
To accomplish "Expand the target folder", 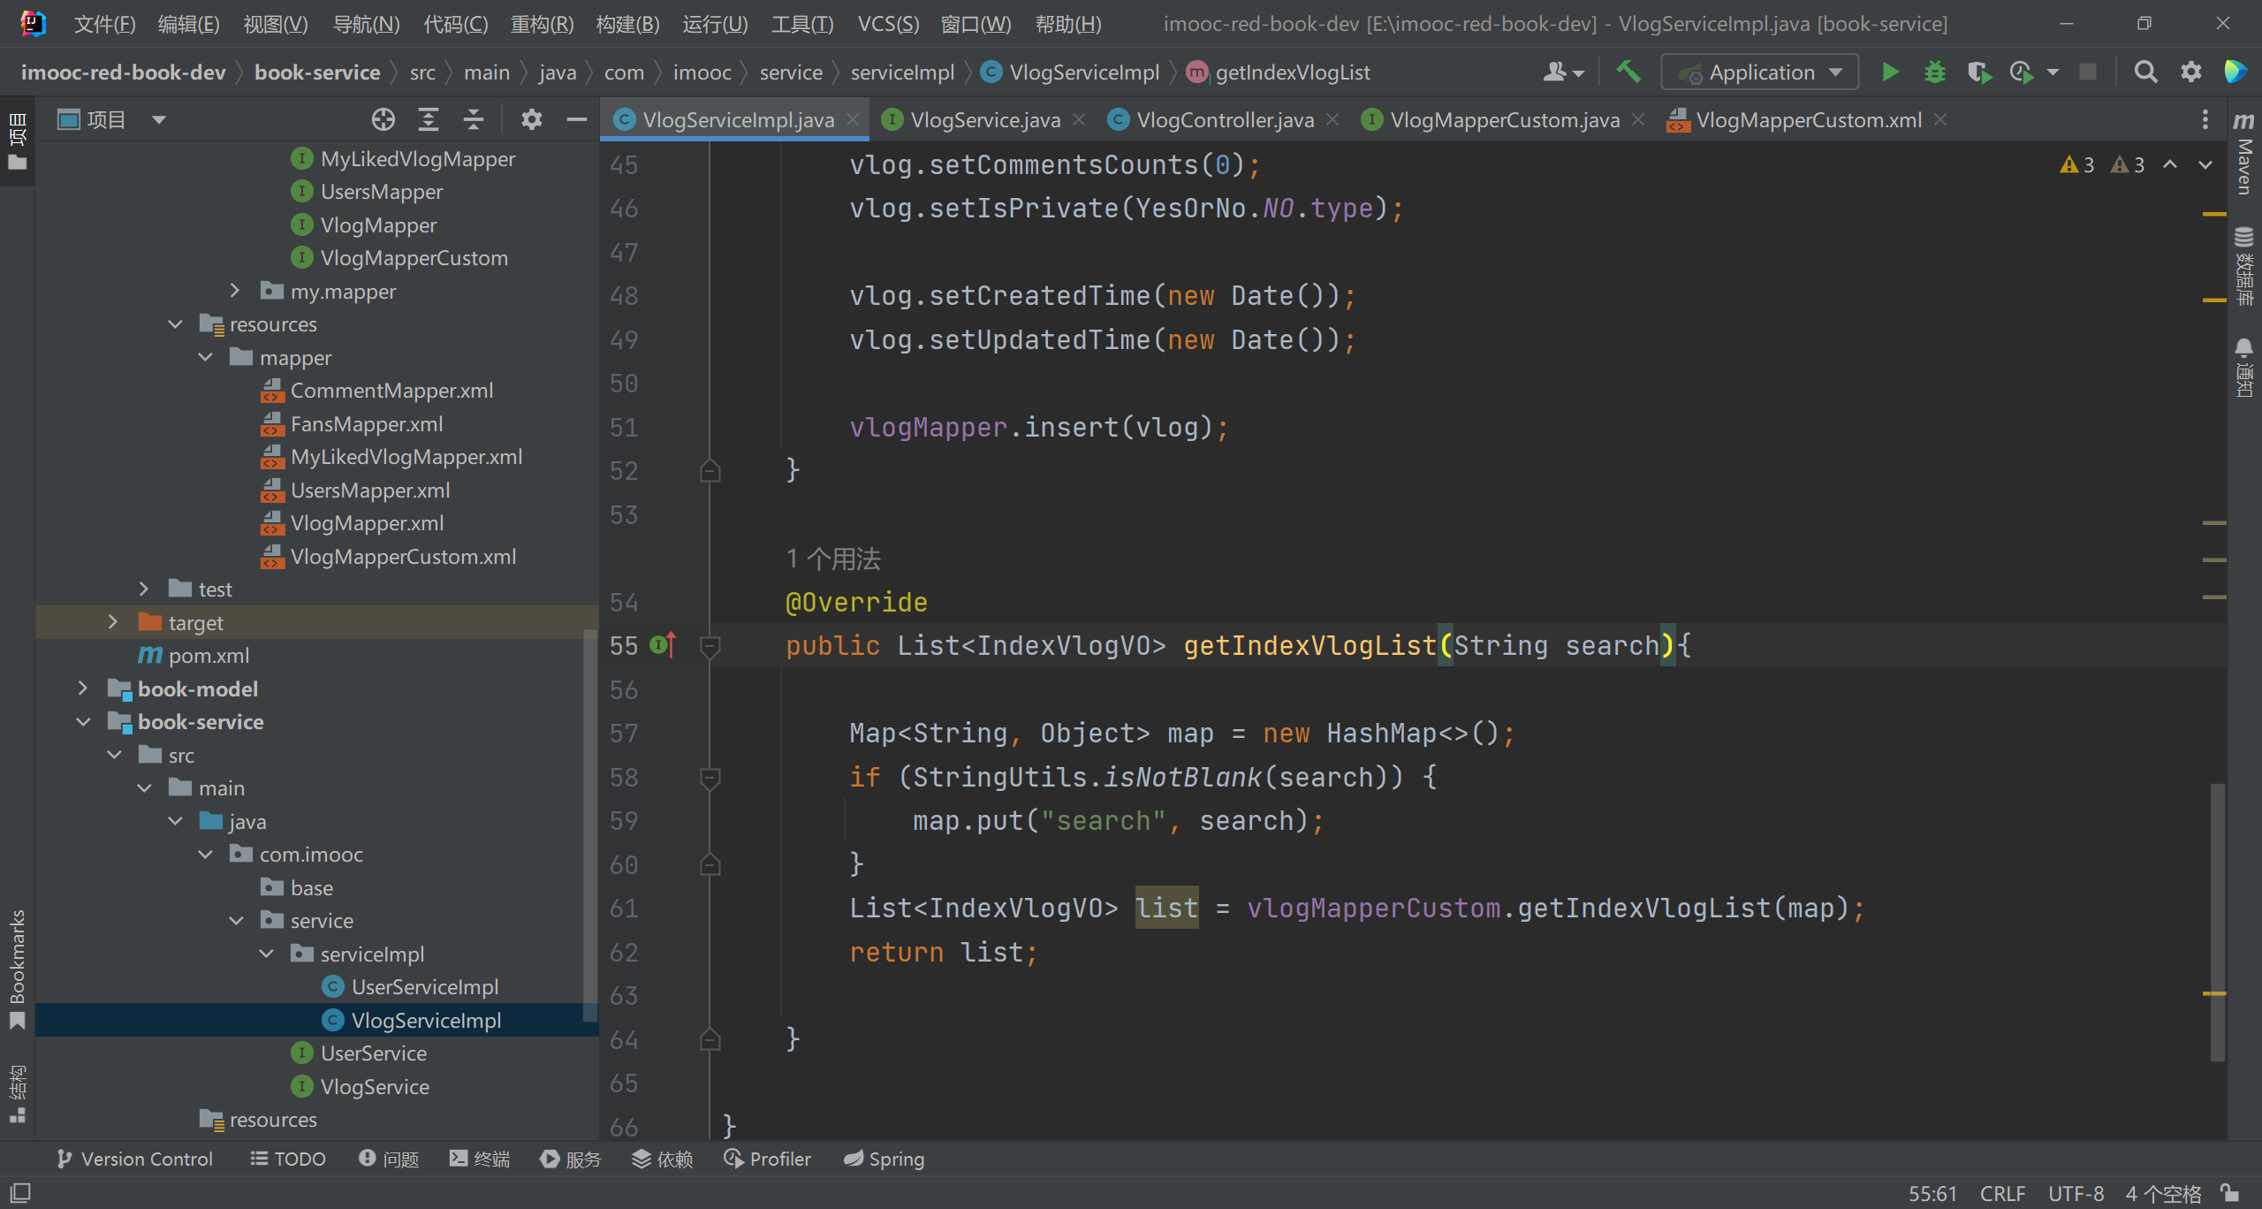I will pos(112,622).
